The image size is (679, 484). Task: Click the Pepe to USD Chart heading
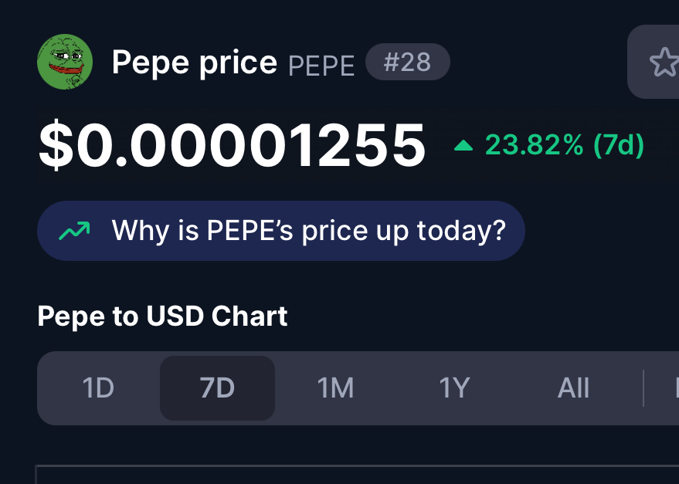point(162,316)
